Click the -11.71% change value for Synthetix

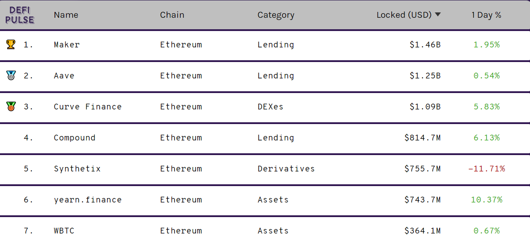point(487,169)
